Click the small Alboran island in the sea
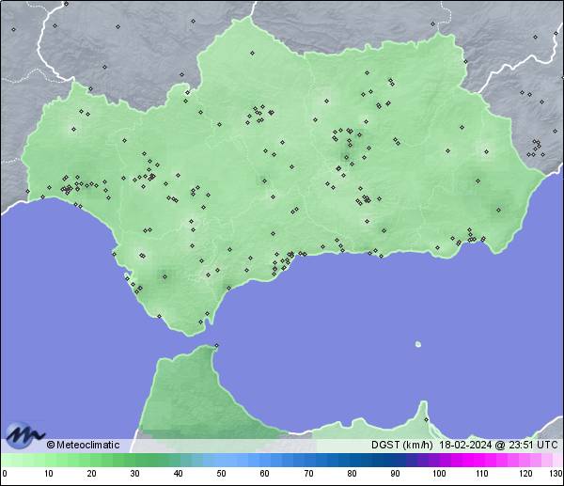 (418, 344)
